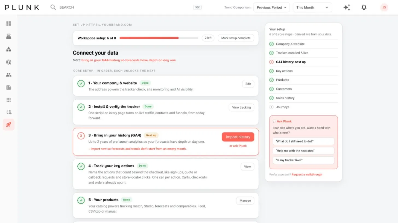Open the dotted grid apps icon in sidebar
398x223 pixels.
[9, 100]
